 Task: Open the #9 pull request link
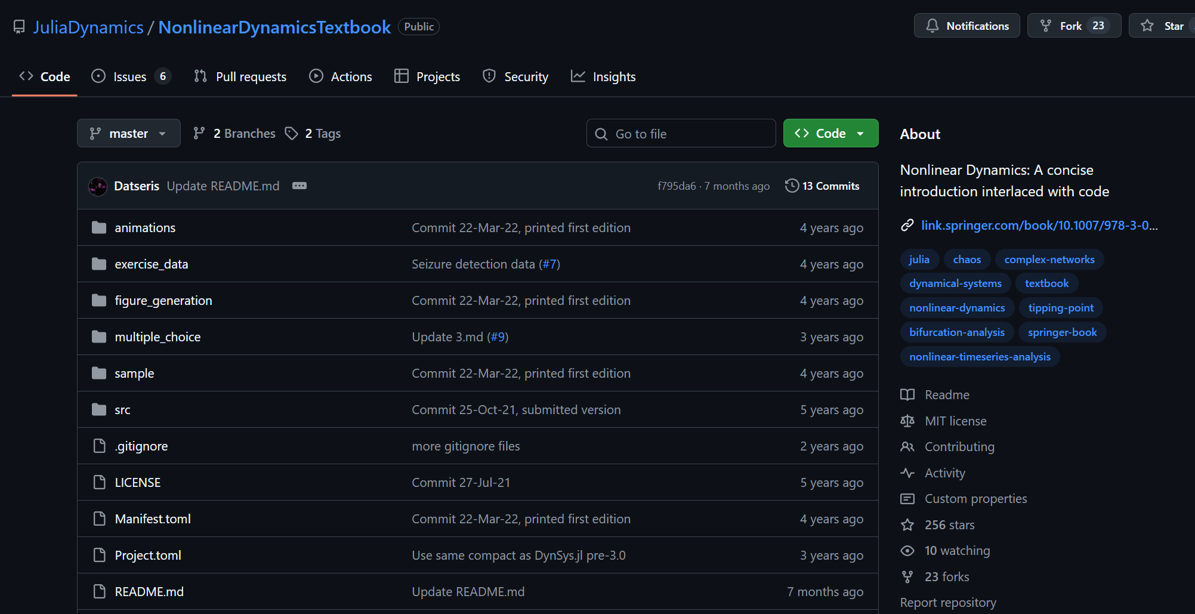click(498, 337)
